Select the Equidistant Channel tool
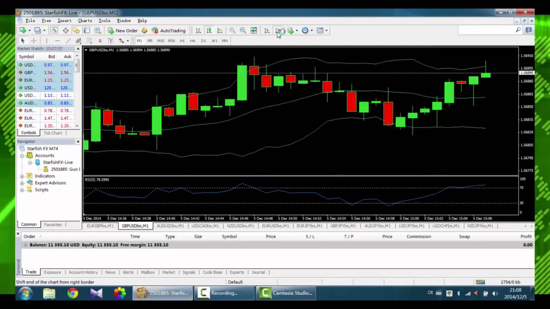This screenshot has height=309, width=550. pyautogui.click(x=79, y=40)
